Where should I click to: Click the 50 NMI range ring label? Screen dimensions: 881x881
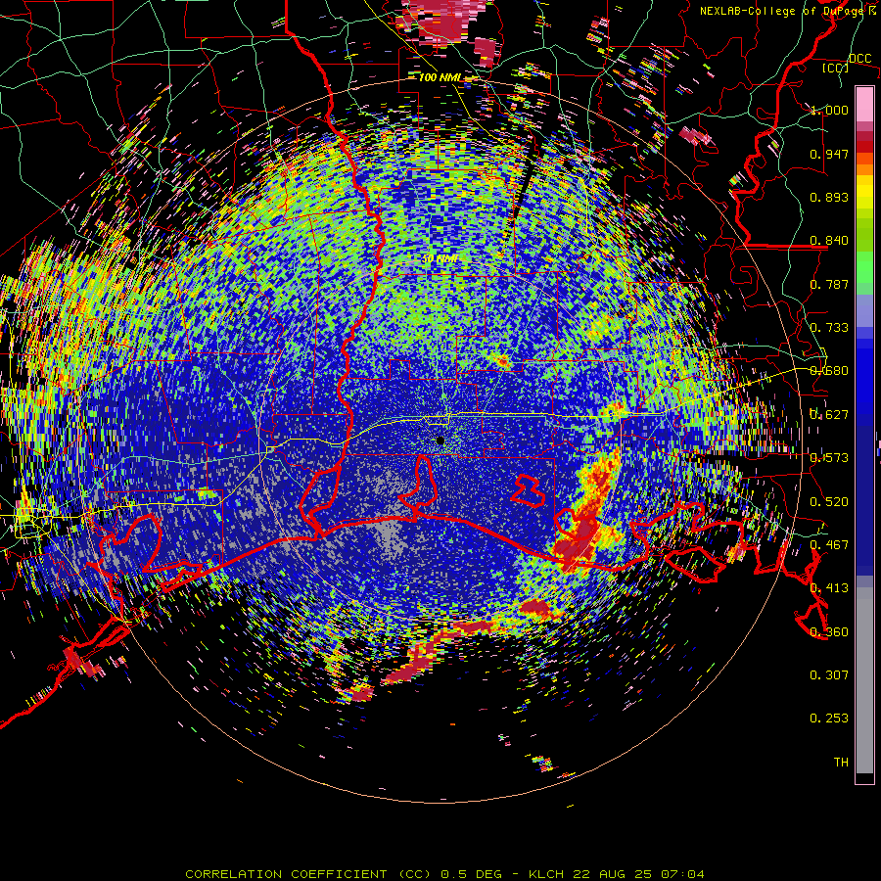440,259
